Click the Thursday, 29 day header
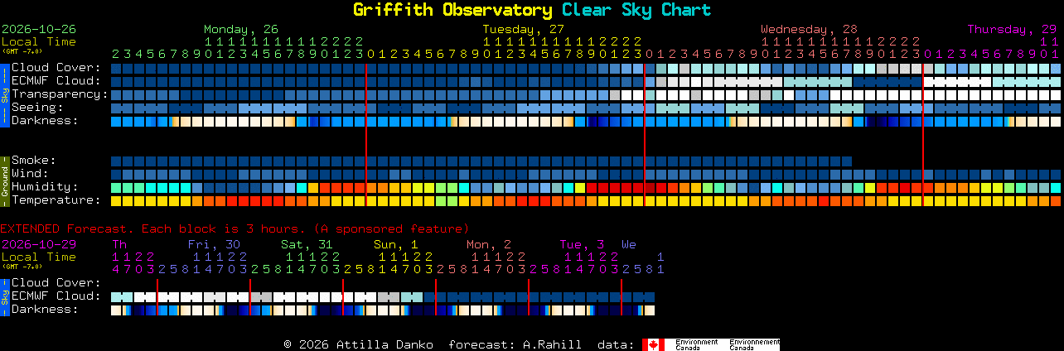 (x=1012, y=29)
